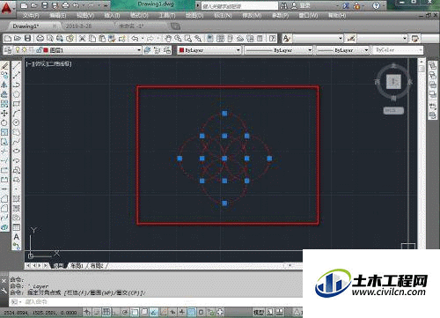The image size is (440, 318).
Task: Click the Save icon in toolbar
Action: click(27, 38)
